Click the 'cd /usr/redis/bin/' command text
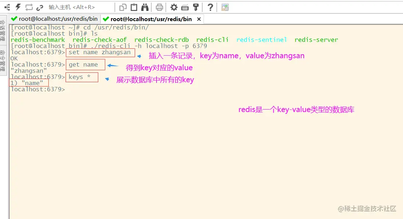The width and height of the screenshot is (403, 219). (116, 28)
